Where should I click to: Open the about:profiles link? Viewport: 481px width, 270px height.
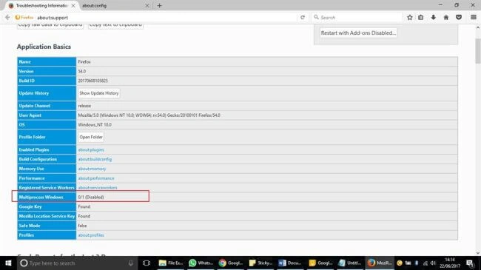[91, 235]
